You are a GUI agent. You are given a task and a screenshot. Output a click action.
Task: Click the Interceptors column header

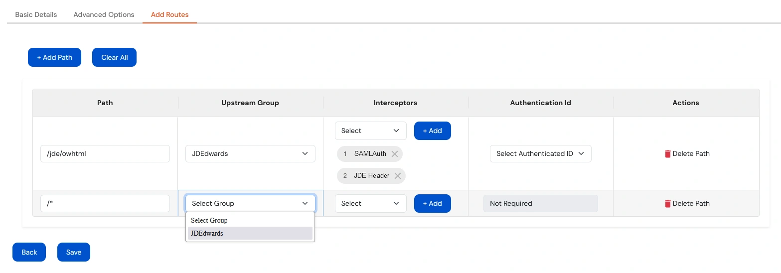[x=395, y=103]
